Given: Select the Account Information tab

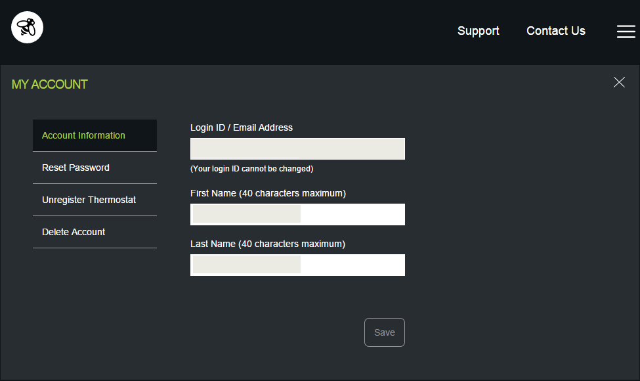Looking at the screenshot, I should click(x=95, y=135).
